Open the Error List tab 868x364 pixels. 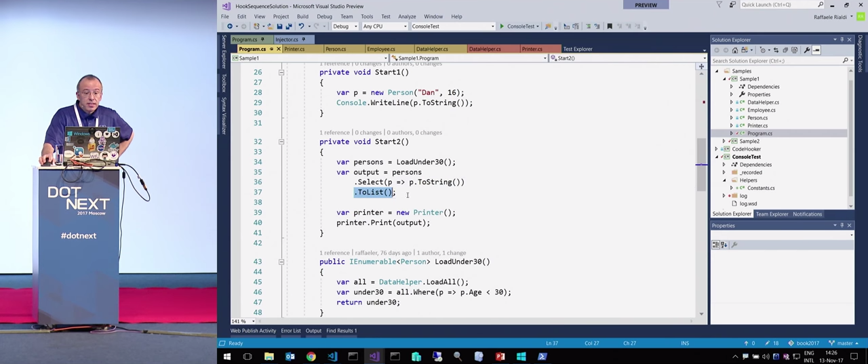tap(291, 331)
